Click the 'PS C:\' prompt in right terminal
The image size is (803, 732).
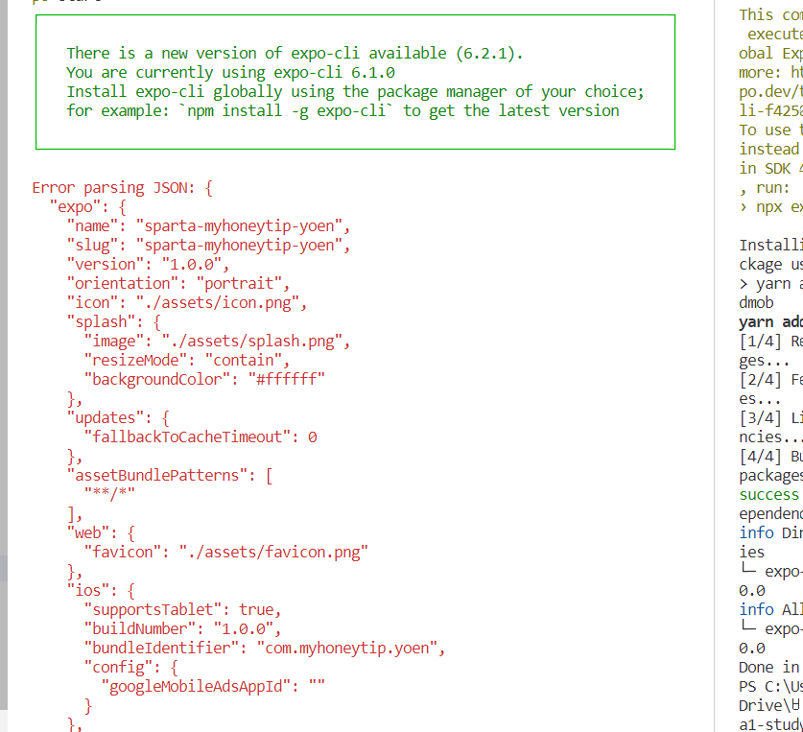(770, 686)
